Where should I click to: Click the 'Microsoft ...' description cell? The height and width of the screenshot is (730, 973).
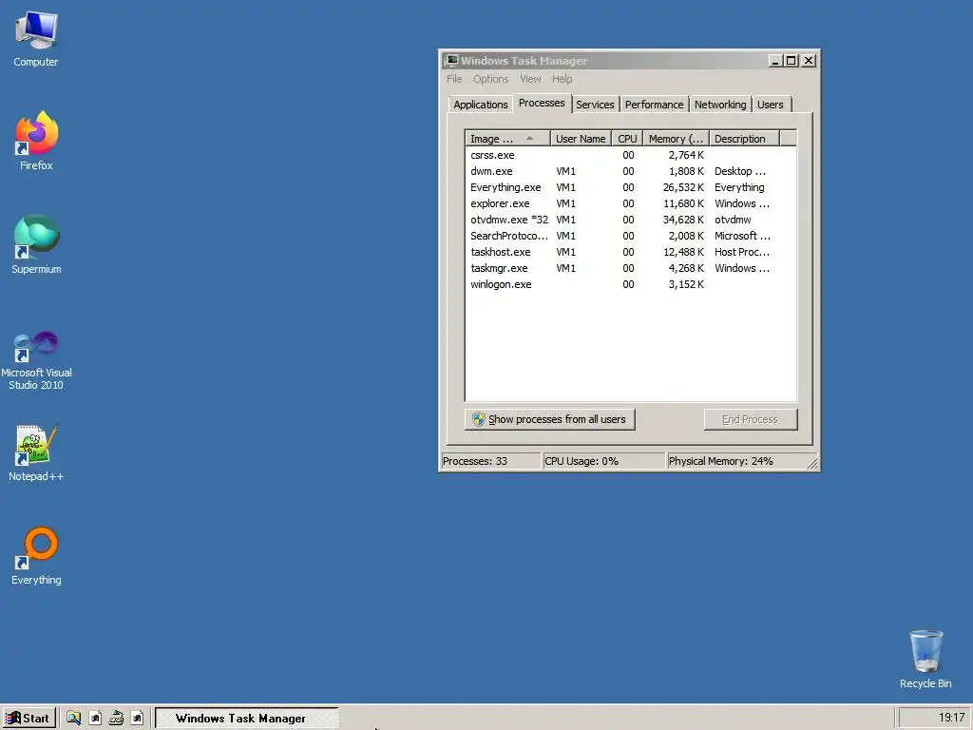tap(742, 236)
